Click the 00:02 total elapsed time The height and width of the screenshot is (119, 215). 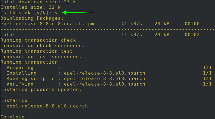(192, 35)
